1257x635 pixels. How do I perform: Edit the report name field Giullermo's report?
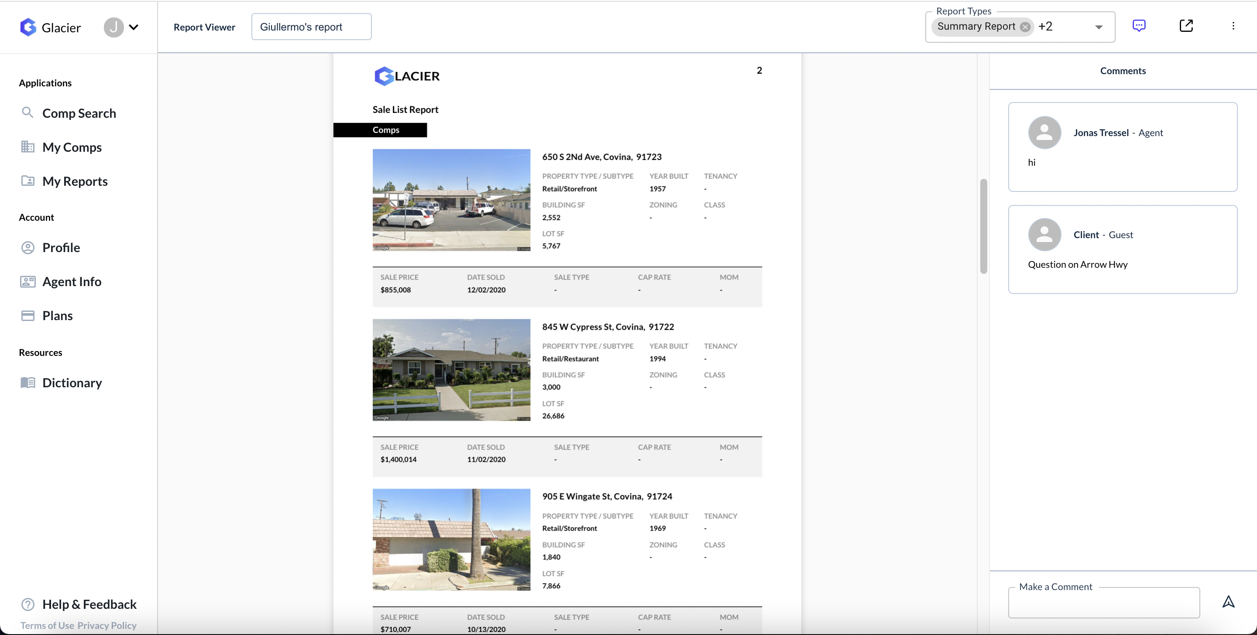coord(311,27)
